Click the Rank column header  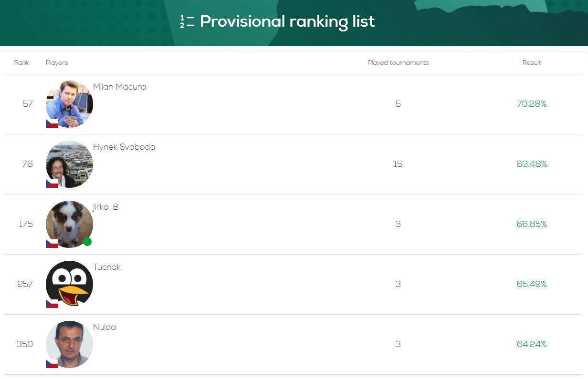(x=21, y=63)
